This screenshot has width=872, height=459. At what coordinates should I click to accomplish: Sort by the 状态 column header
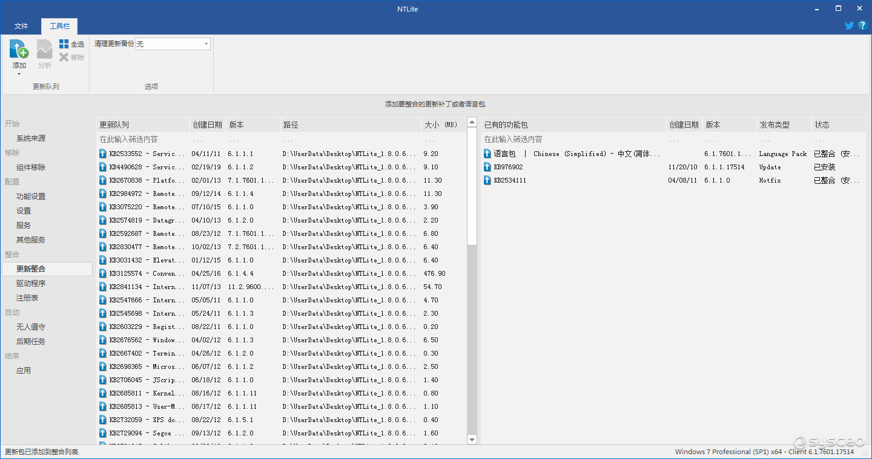pos(838,125)
